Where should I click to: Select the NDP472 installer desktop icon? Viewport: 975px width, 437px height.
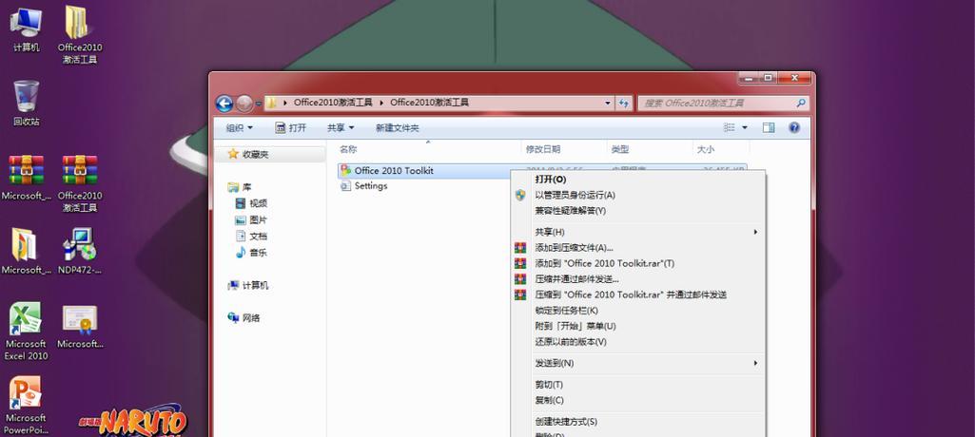pos(80,252)
